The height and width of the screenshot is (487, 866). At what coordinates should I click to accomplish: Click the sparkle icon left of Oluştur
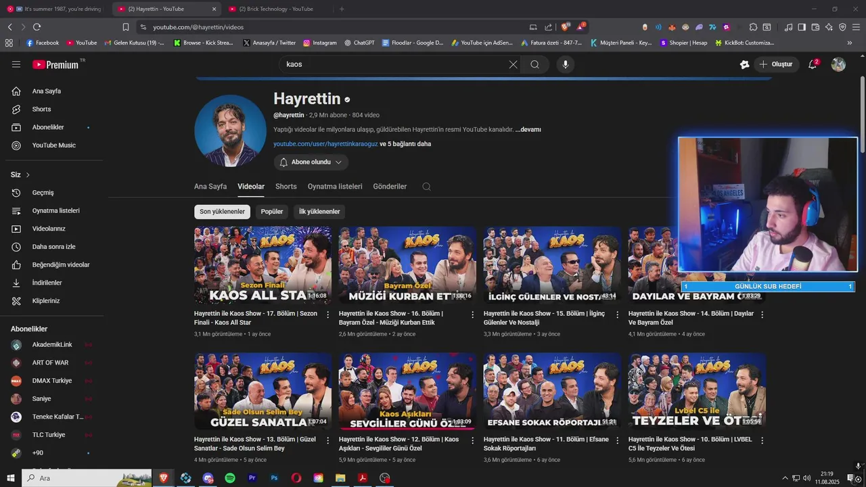point(744,64)
